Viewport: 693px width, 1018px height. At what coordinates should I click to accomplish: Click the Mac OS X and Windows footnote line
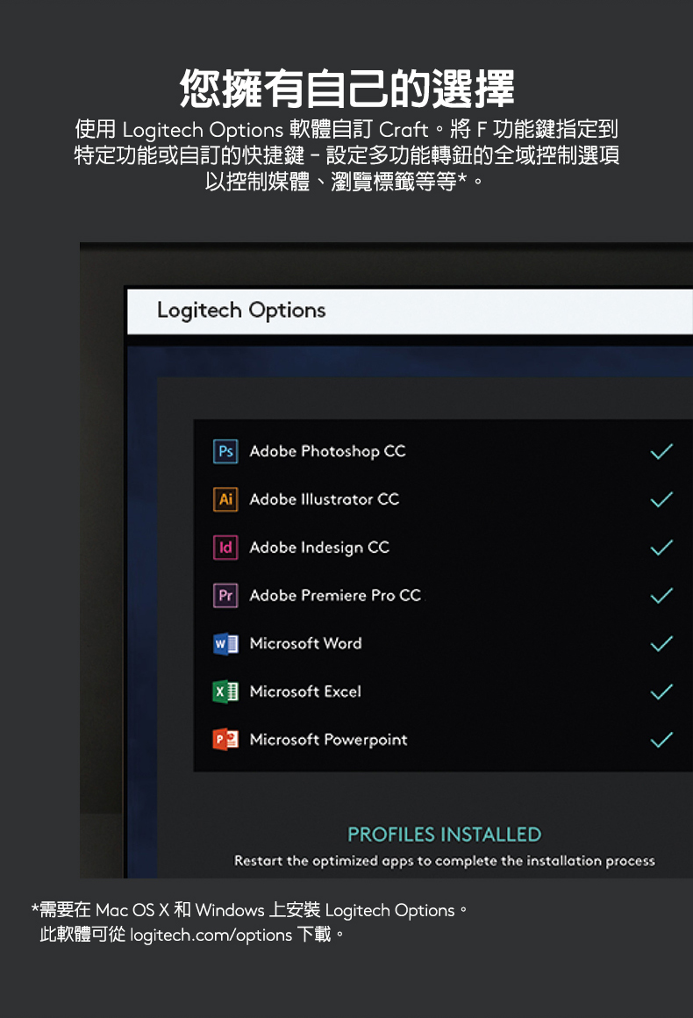click(250, 910)
